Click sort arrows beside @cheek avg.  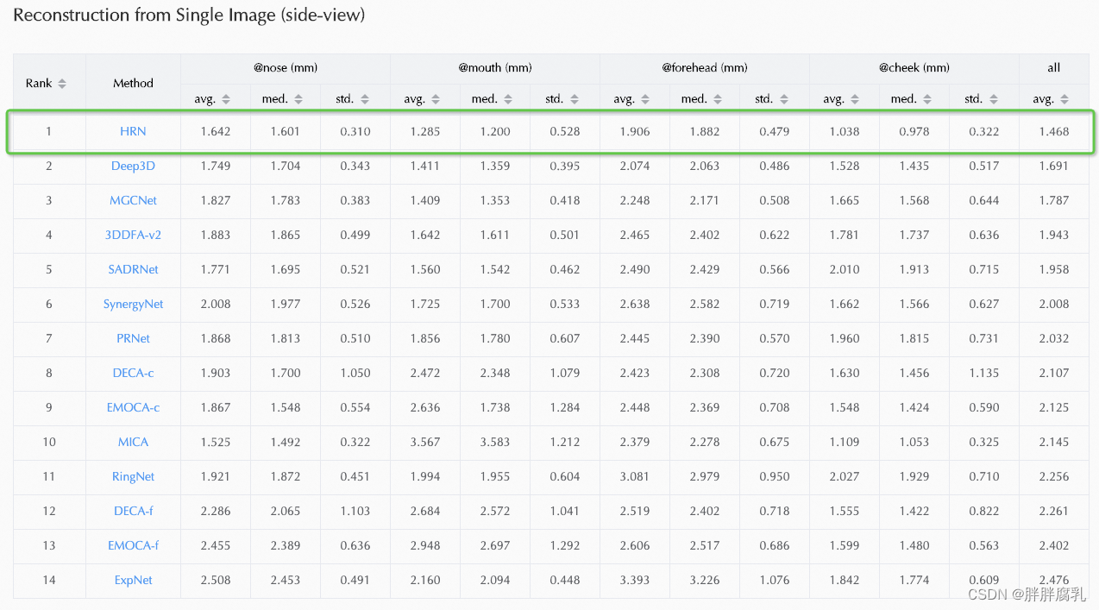coord(855,99)
